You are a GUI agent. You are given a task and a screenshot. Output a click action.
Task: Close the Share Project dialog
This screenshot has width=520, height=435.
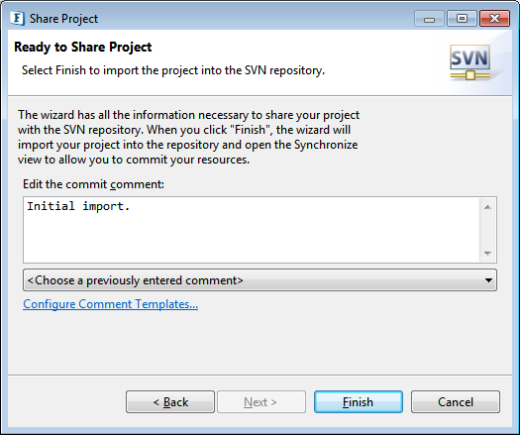[494, 19]
